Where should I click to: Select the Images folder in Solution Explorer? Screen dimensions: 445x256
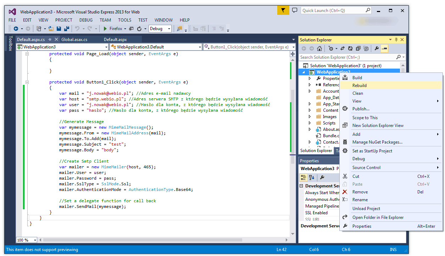(330, 117)
